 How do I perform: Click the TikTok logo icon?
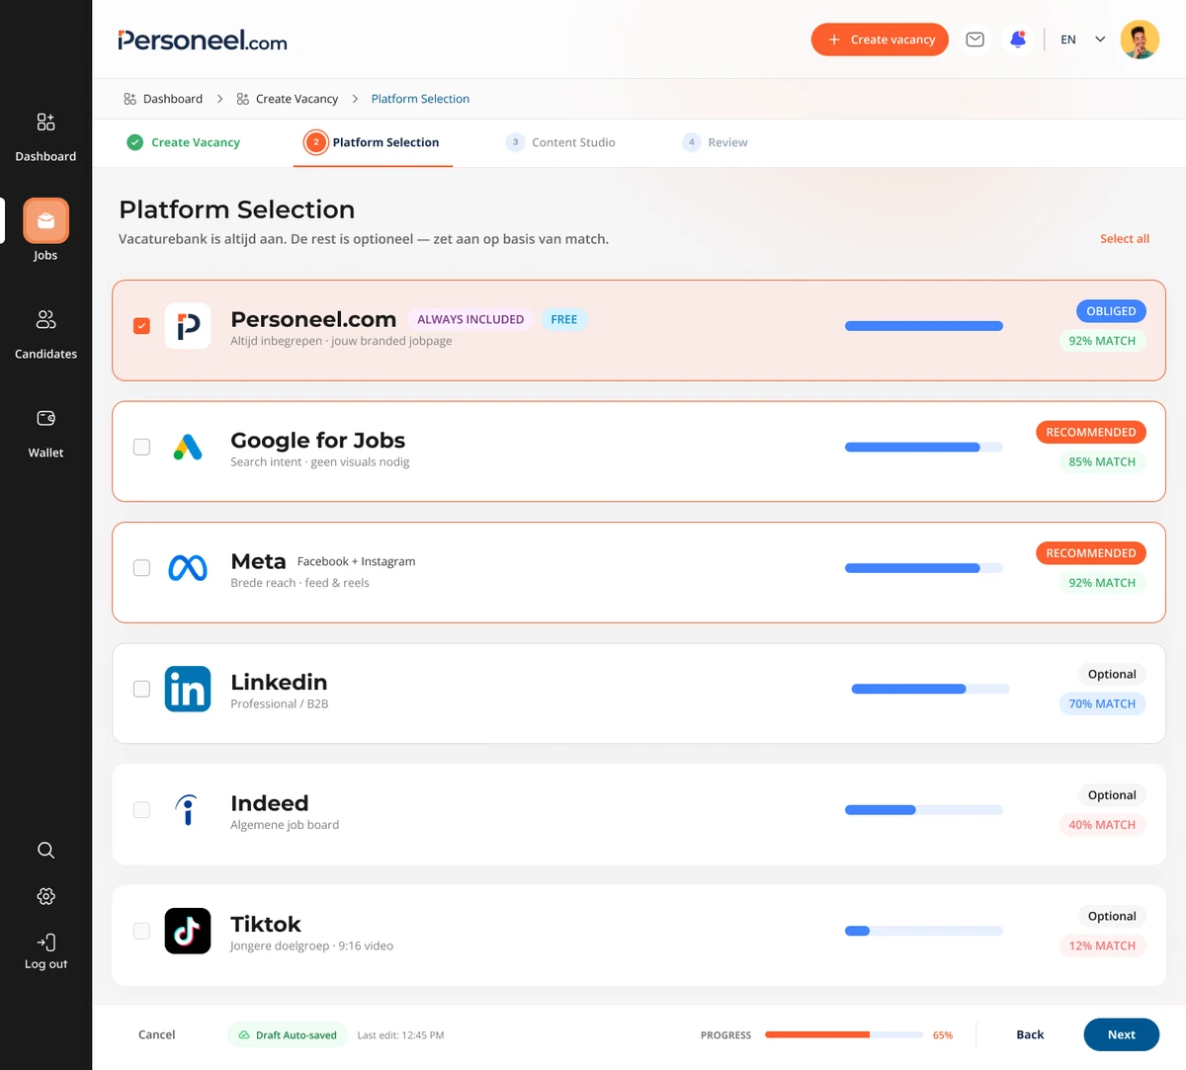(x=188, y=931)
